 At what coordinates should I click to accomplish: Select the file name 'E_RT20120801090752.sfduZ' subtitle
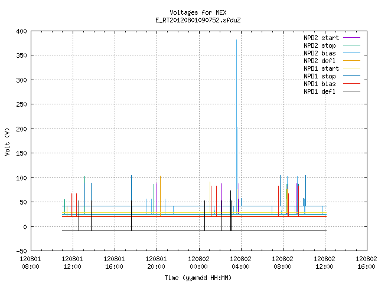[x=198, y=20]
